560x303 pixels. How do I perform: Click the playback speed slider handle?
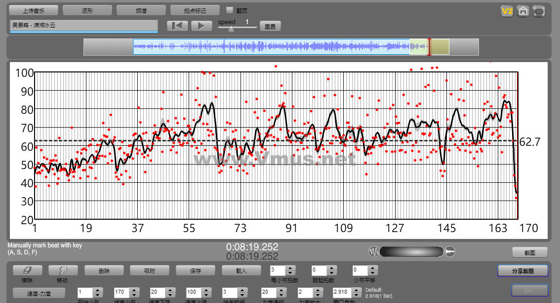point(231,29)
